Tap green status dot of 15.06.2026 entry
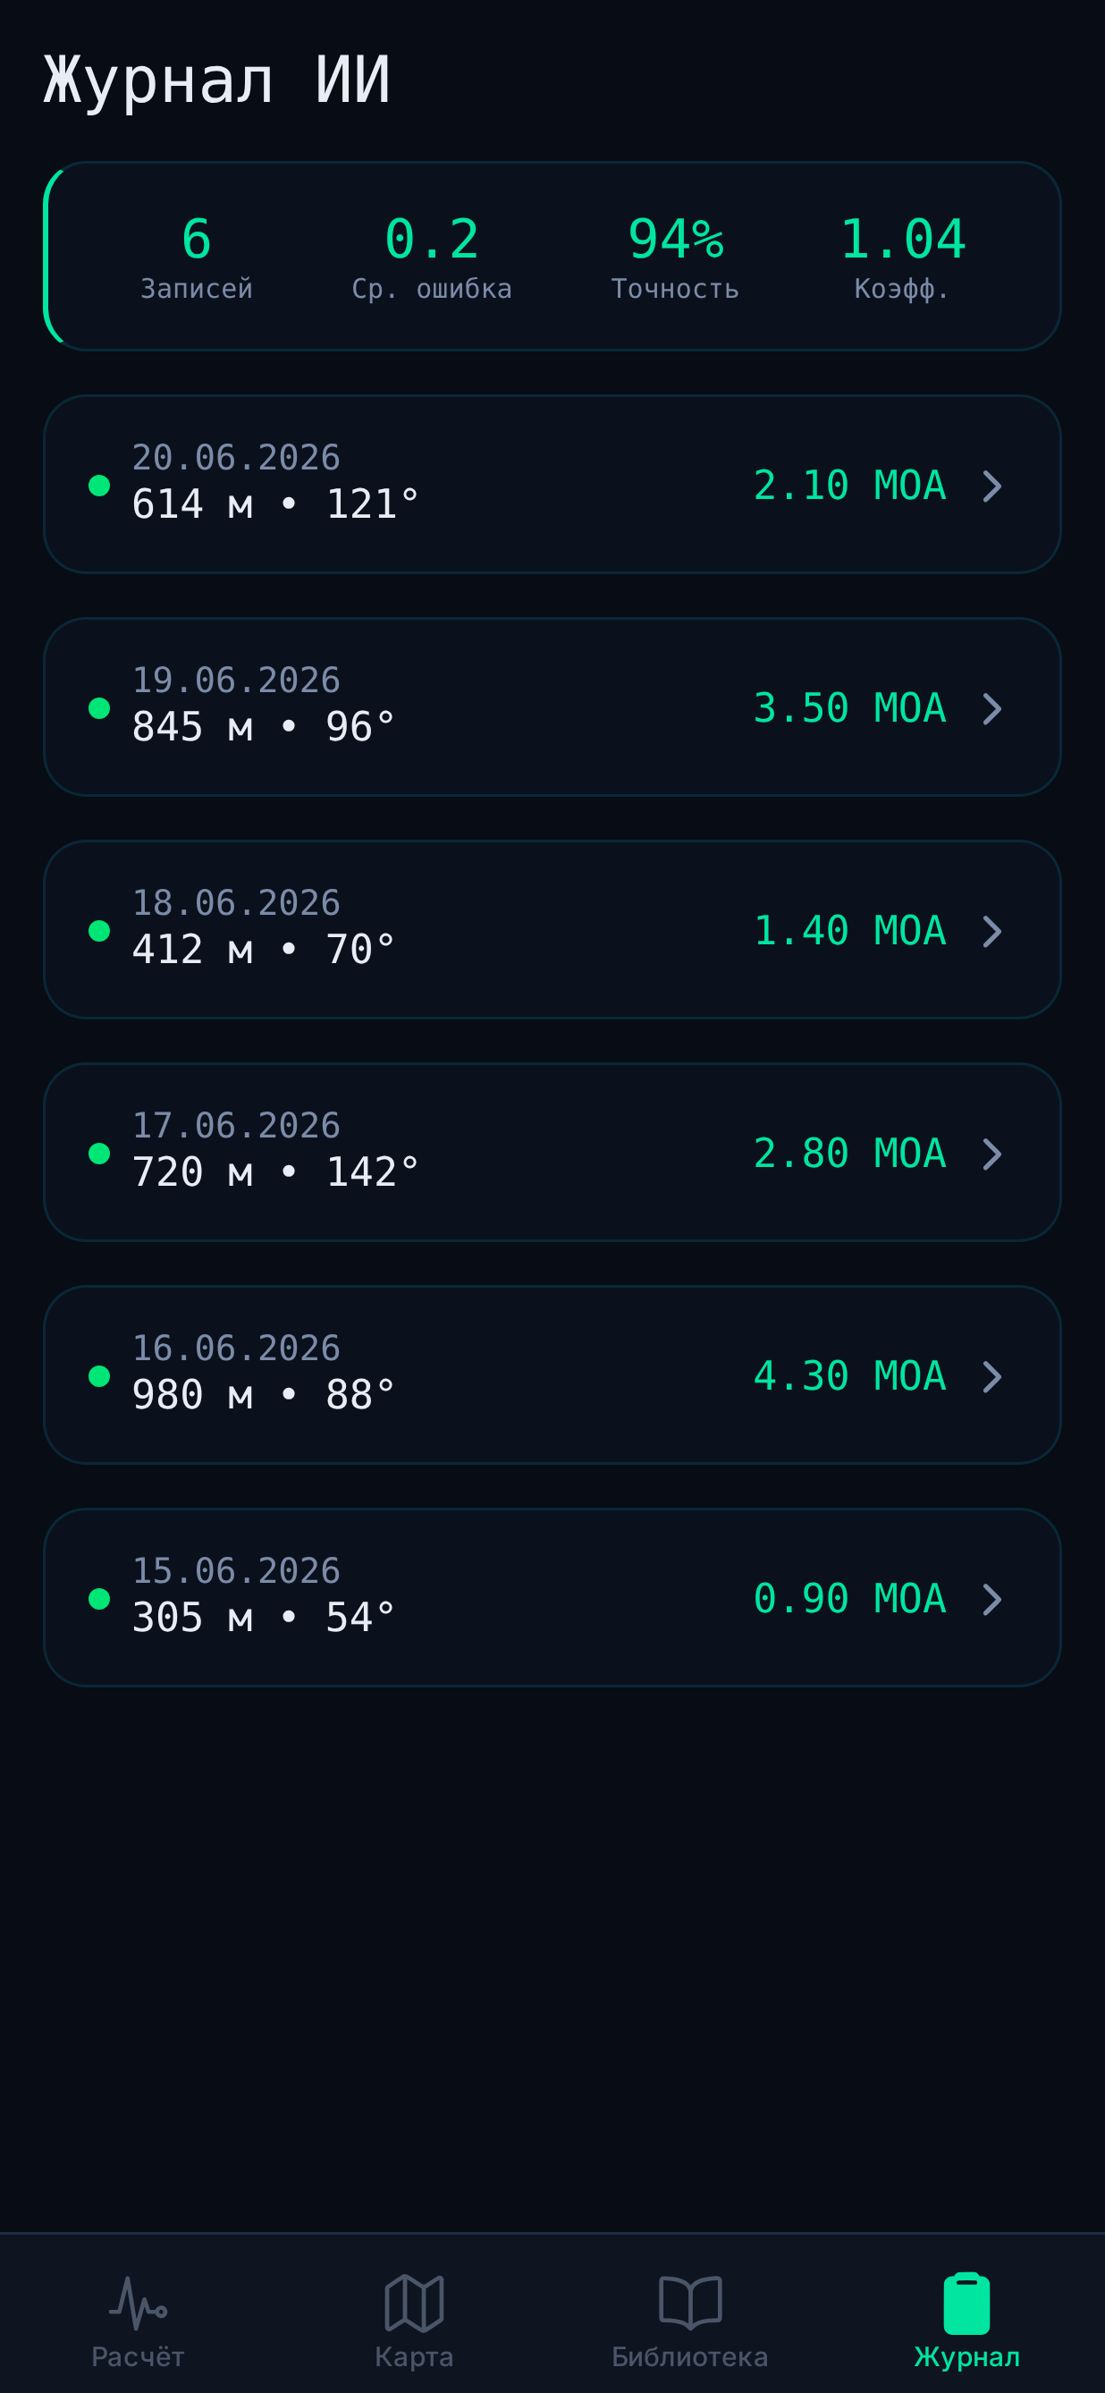 pos(99,1599)
